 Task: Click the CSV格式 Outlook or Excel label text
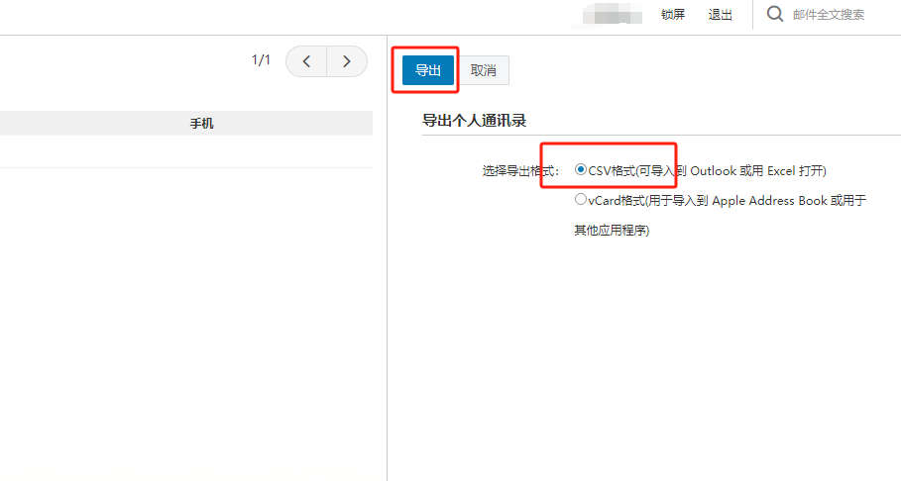(707, 170)
